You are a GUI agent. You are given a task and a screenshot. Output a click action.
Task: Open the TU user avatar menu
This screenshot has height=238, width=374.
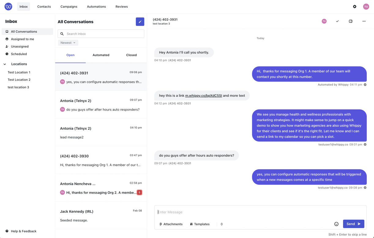pos(366,6)
